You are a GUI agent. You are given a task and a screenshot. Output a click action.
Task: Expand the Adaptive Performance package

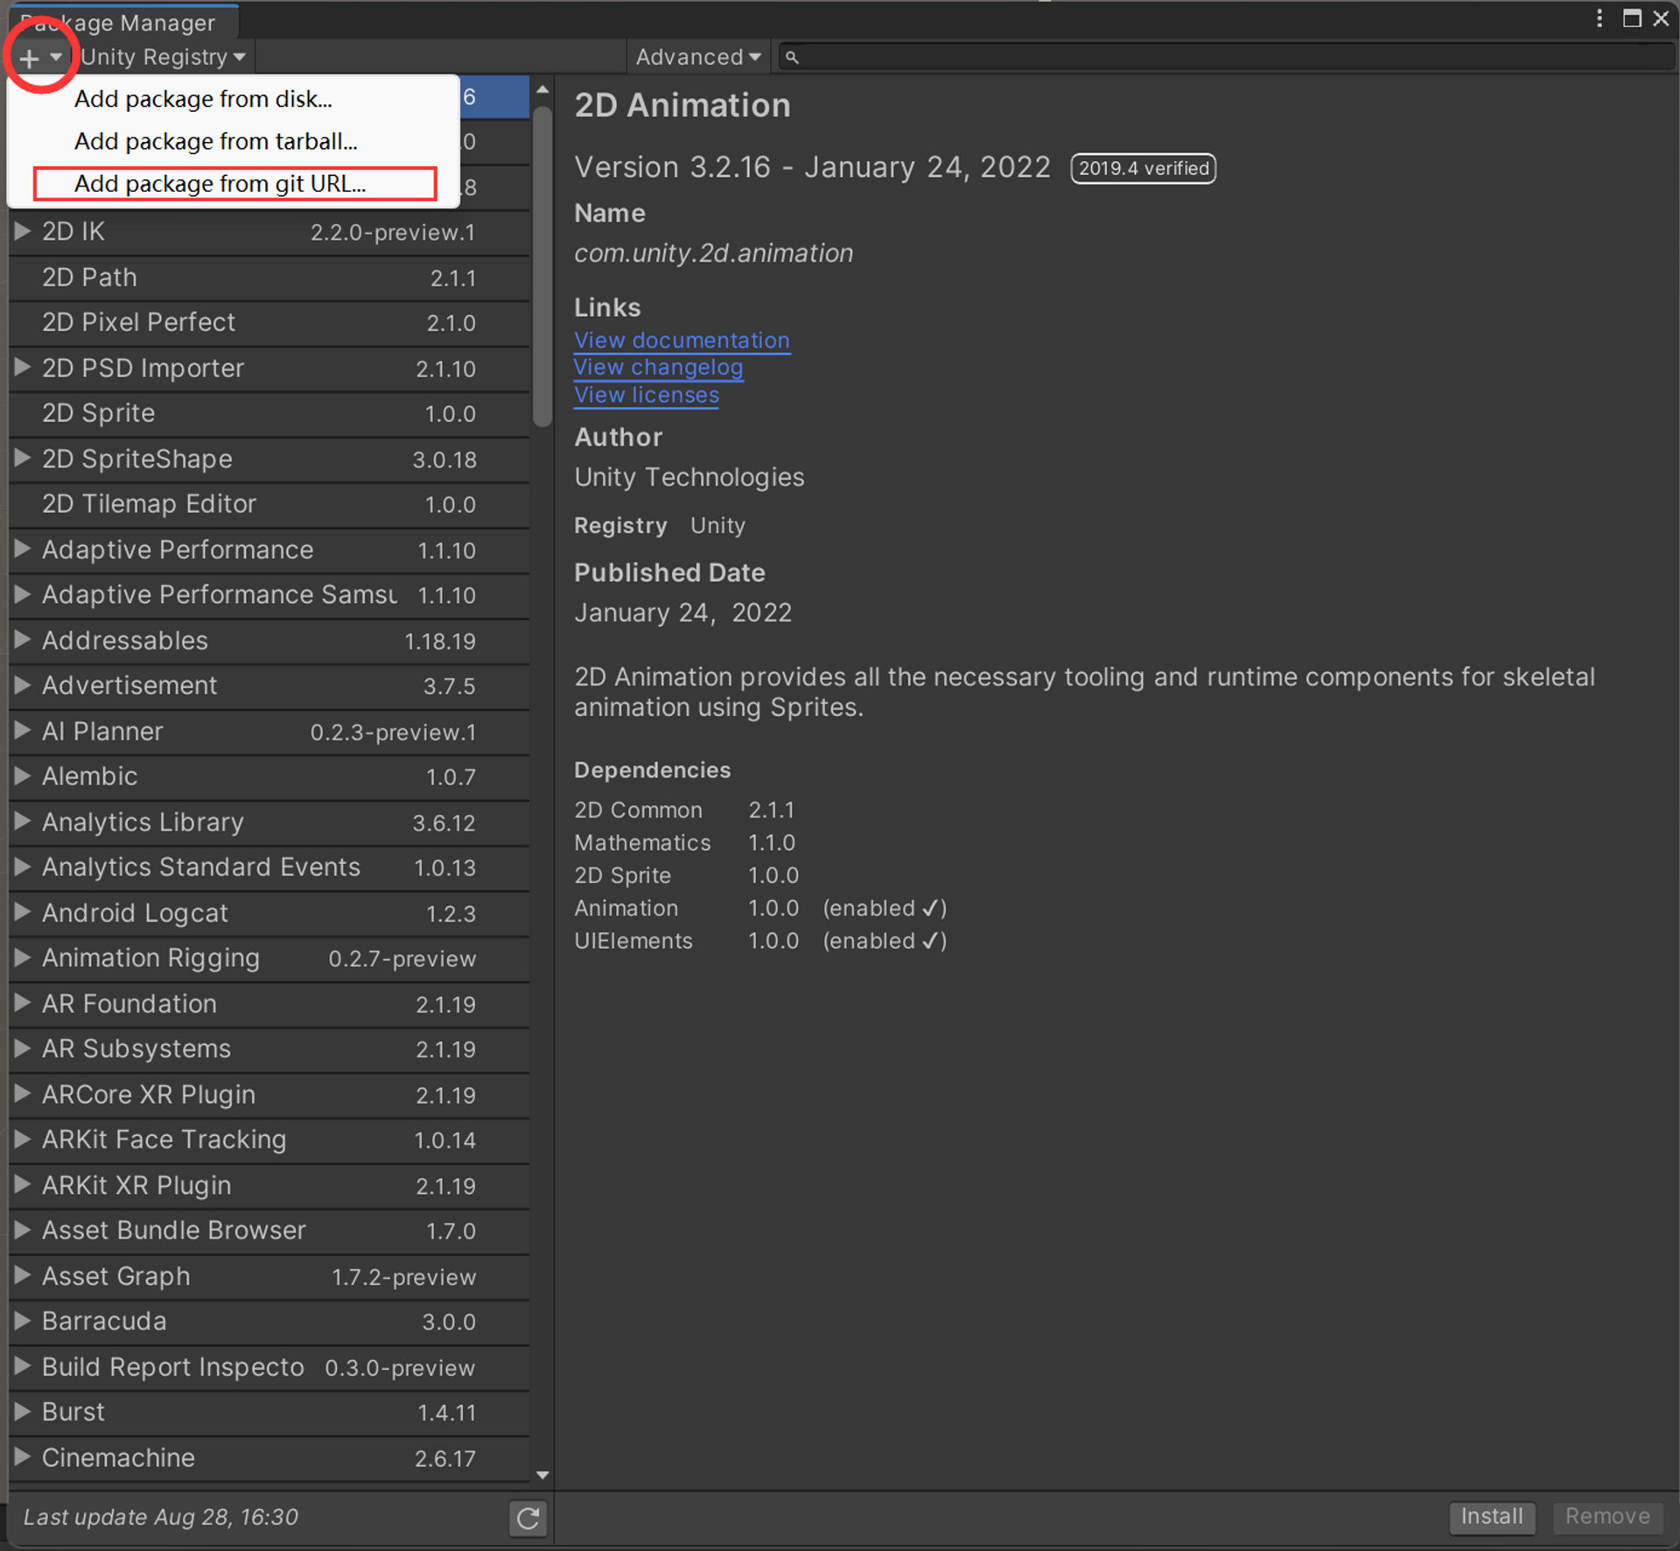24,550
